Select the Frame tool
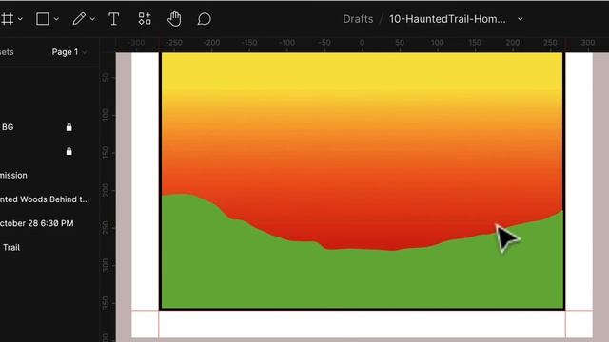Image resolution: width=609 pixels, height=342 pixels. pos(7,19)
